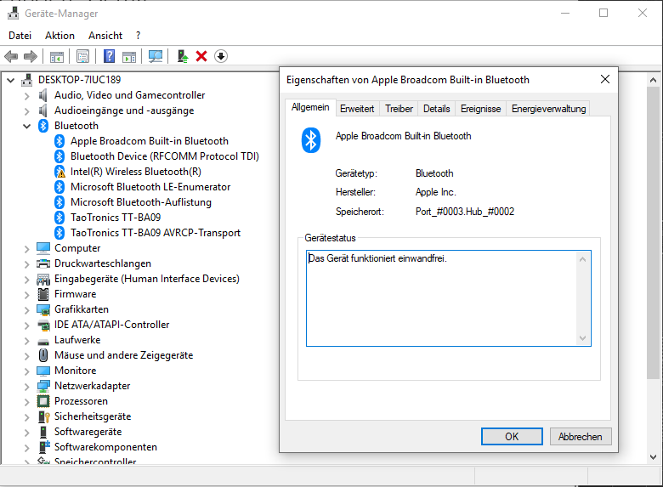The image size is (663, 487).
Task: Click the Laufwerke drive icon
Action: click(x=43, y=341)
